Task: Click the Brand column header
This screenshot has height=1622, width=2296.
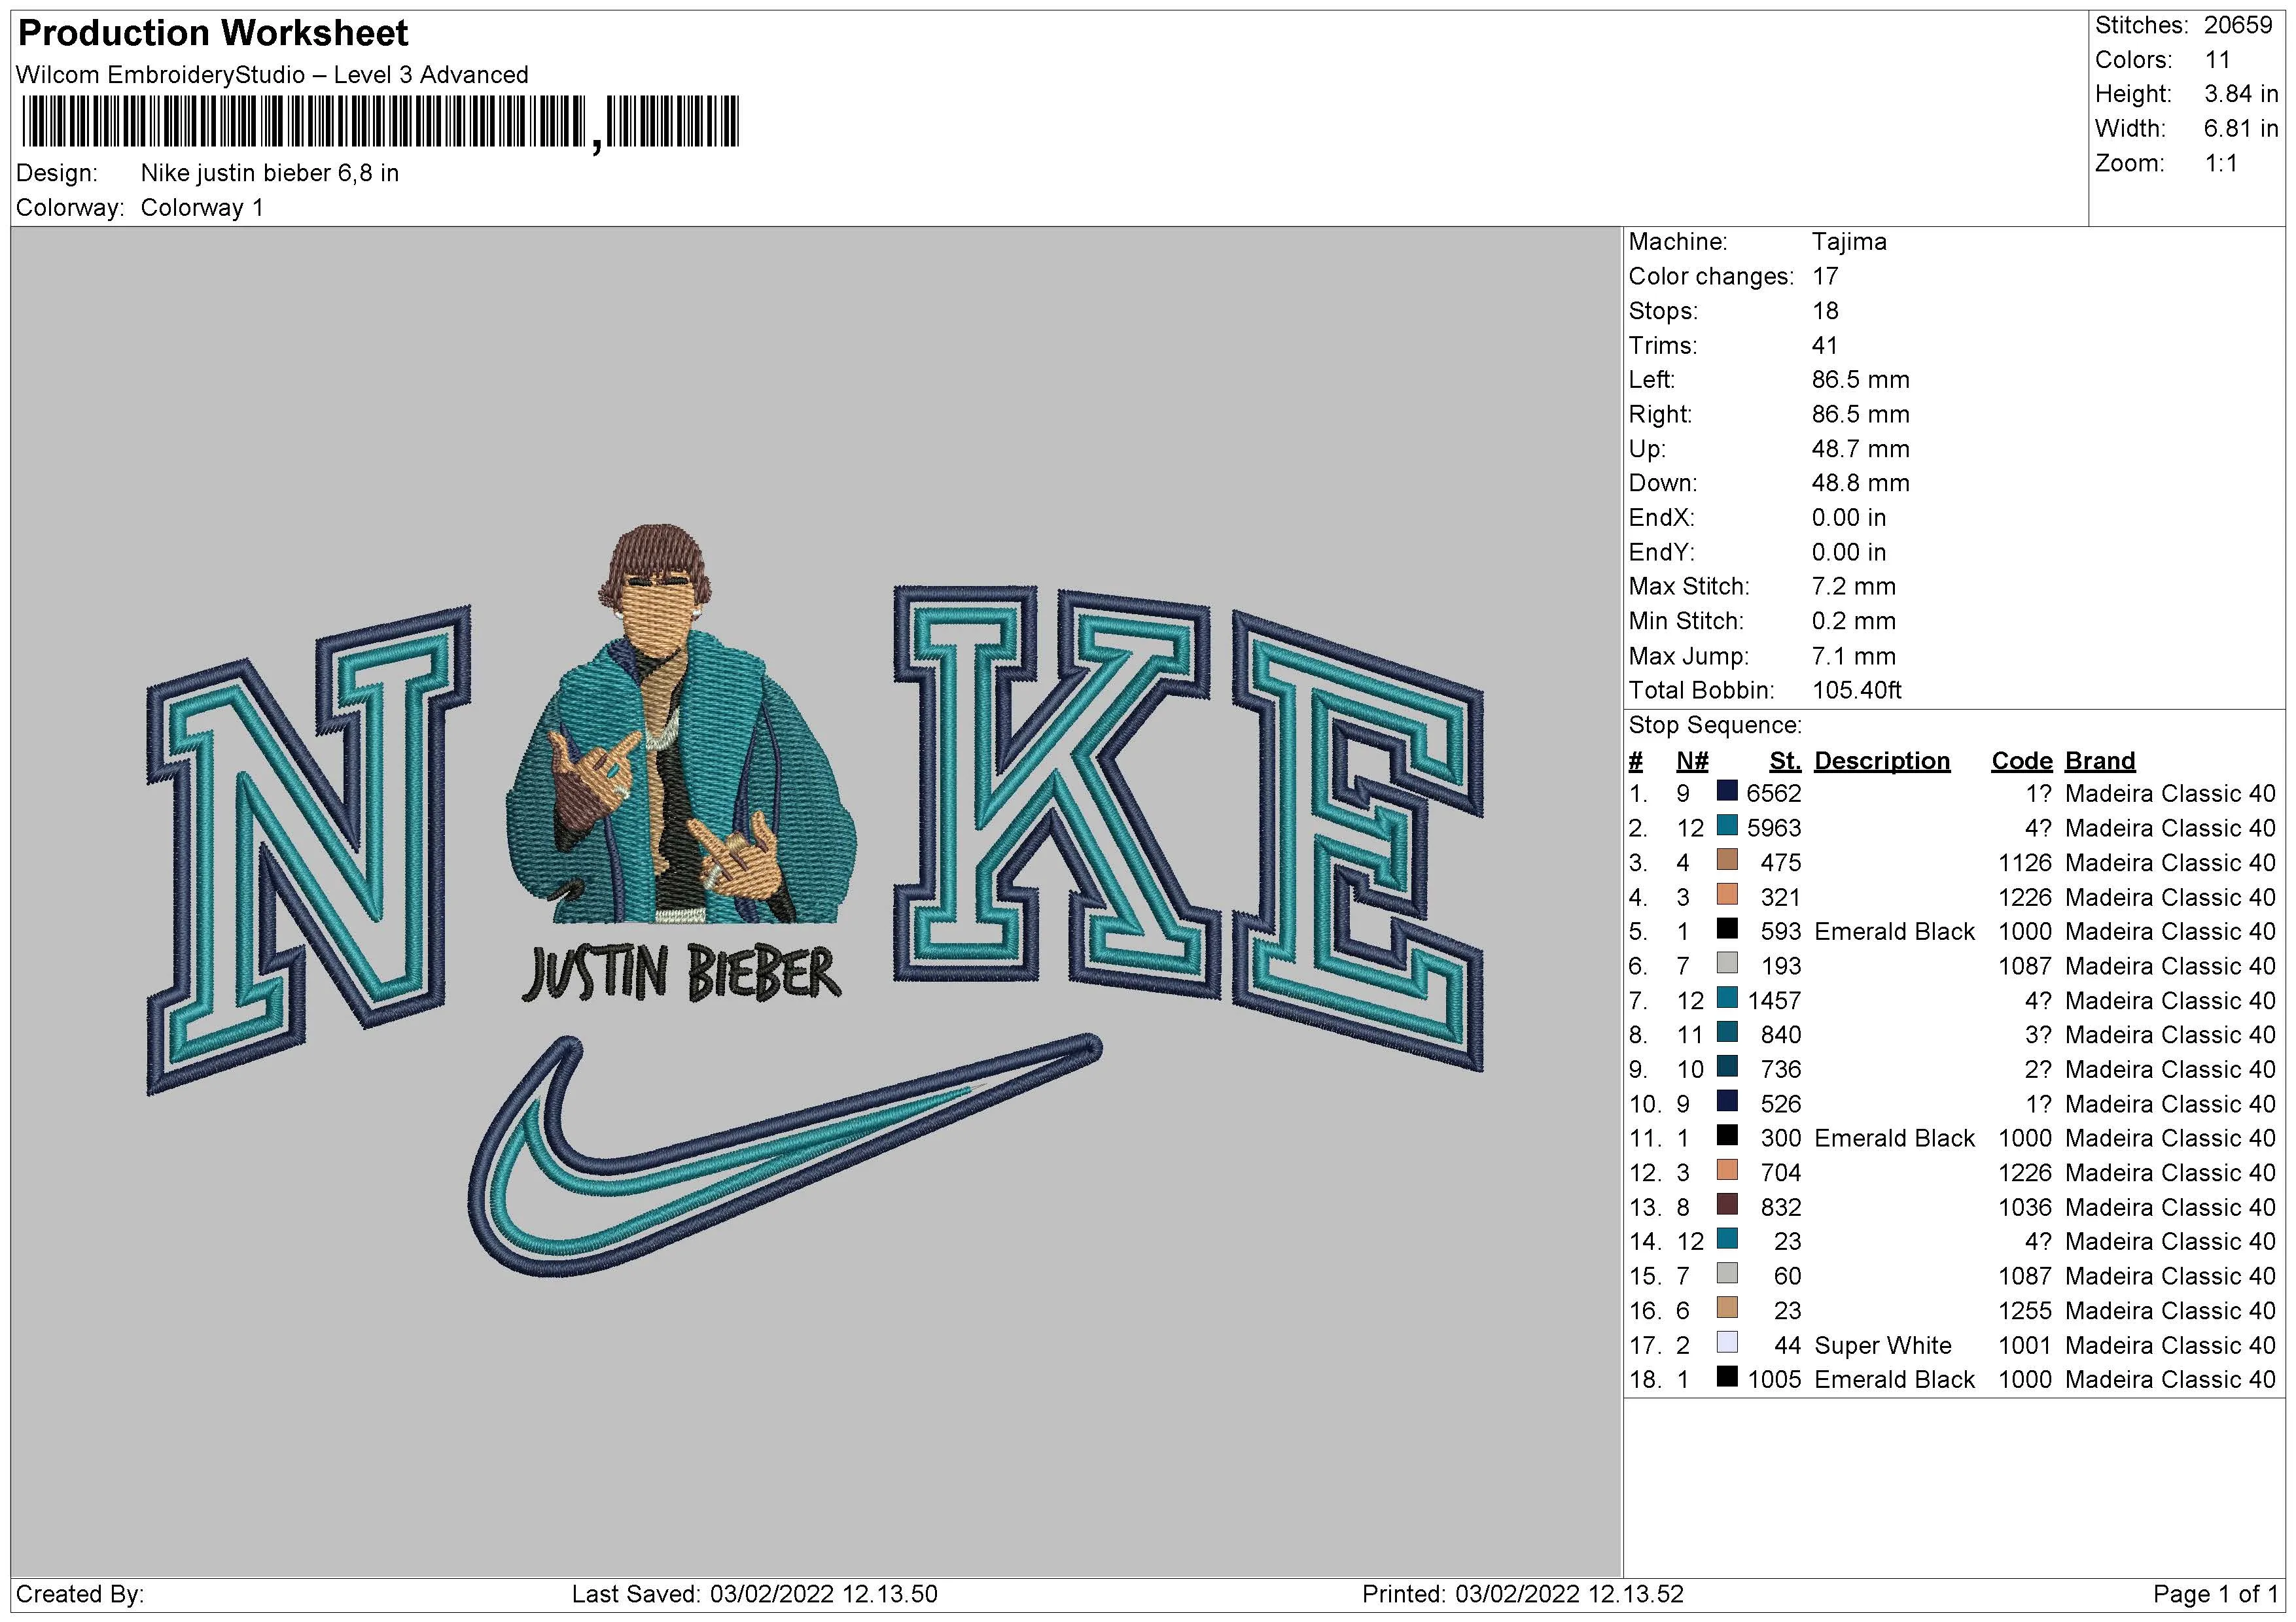Action: (x=2100, y=761)
